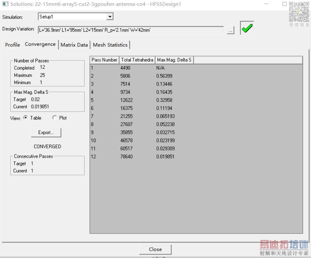Open the Matrix Data tab
311x258 pixels.
[x=74, y=45]
